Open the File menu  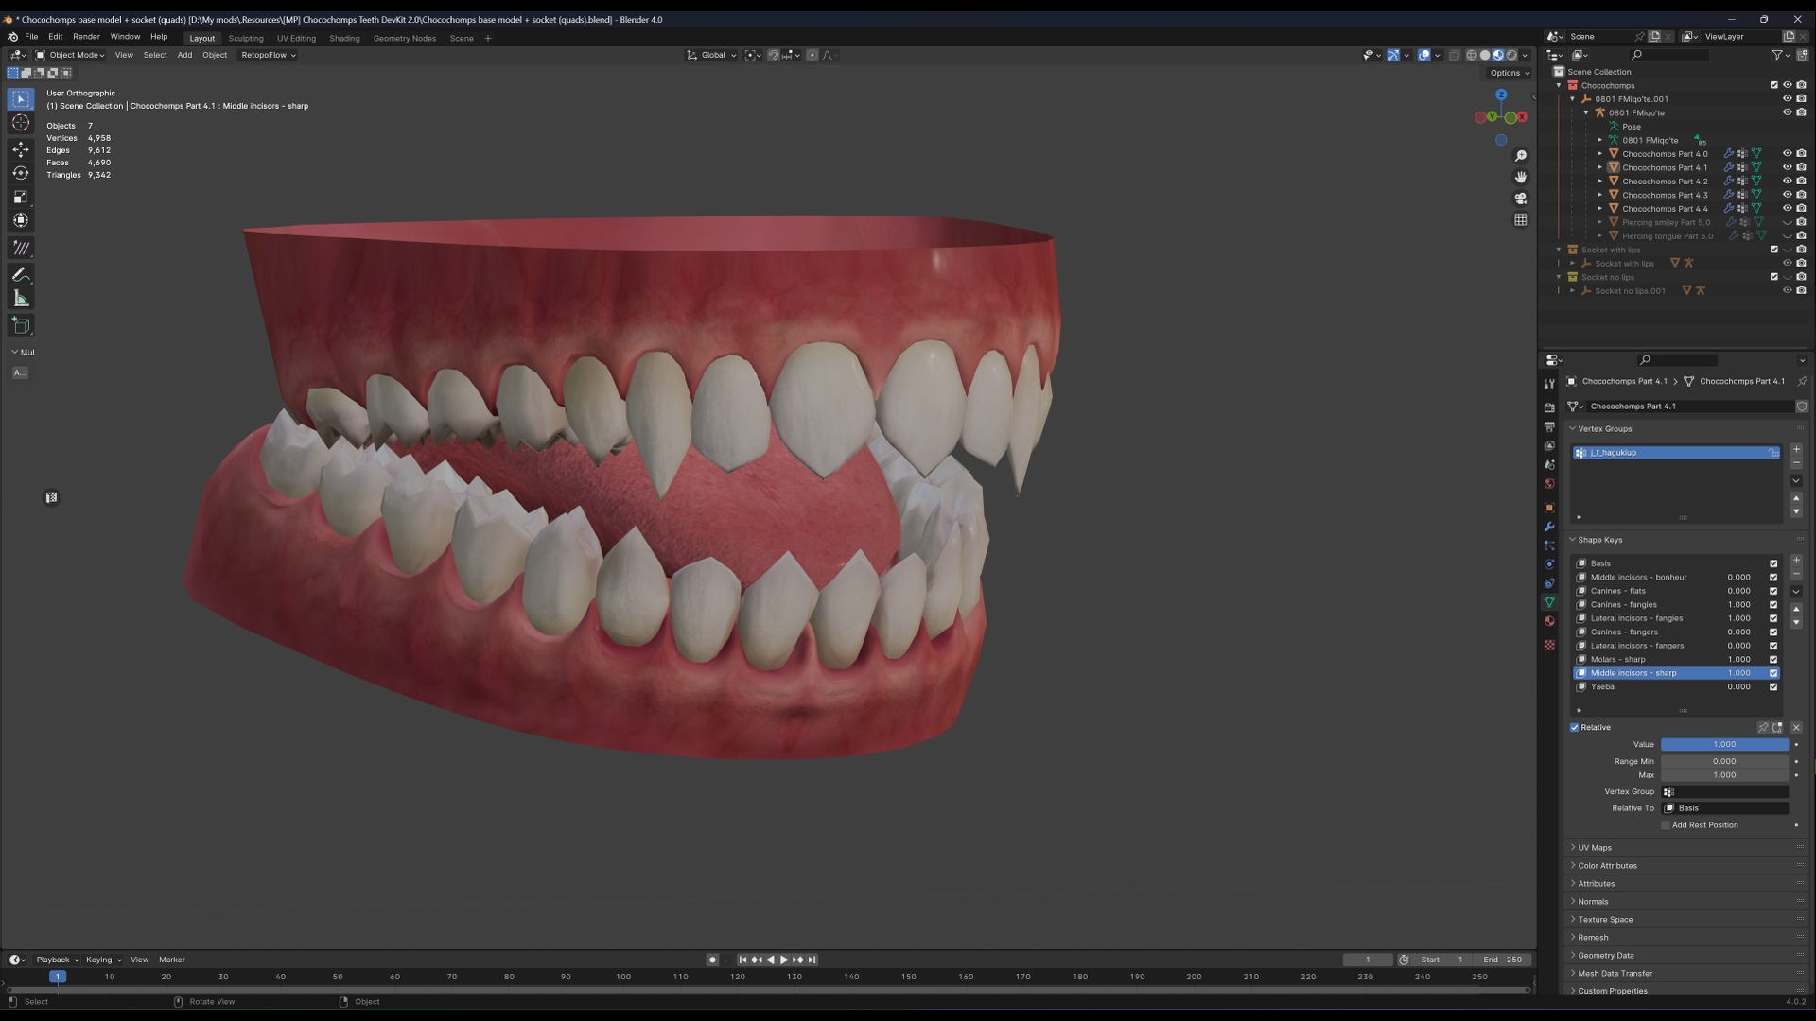tap(31, 37)
